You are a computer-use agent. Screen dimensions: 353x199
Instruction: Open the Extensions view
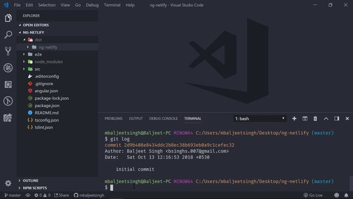pos(8,85)
